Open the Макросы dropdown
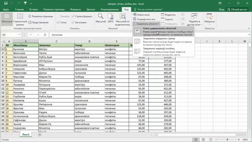 click(x=209, y=19)
